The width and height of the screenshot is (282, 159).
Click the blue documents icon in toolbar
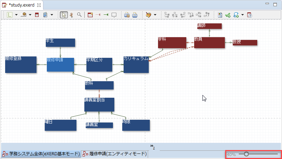coord(45,15)
